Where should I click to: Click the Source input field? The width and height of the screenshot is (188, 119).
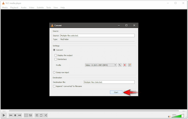pyautogui.click(x=97, y=35)
